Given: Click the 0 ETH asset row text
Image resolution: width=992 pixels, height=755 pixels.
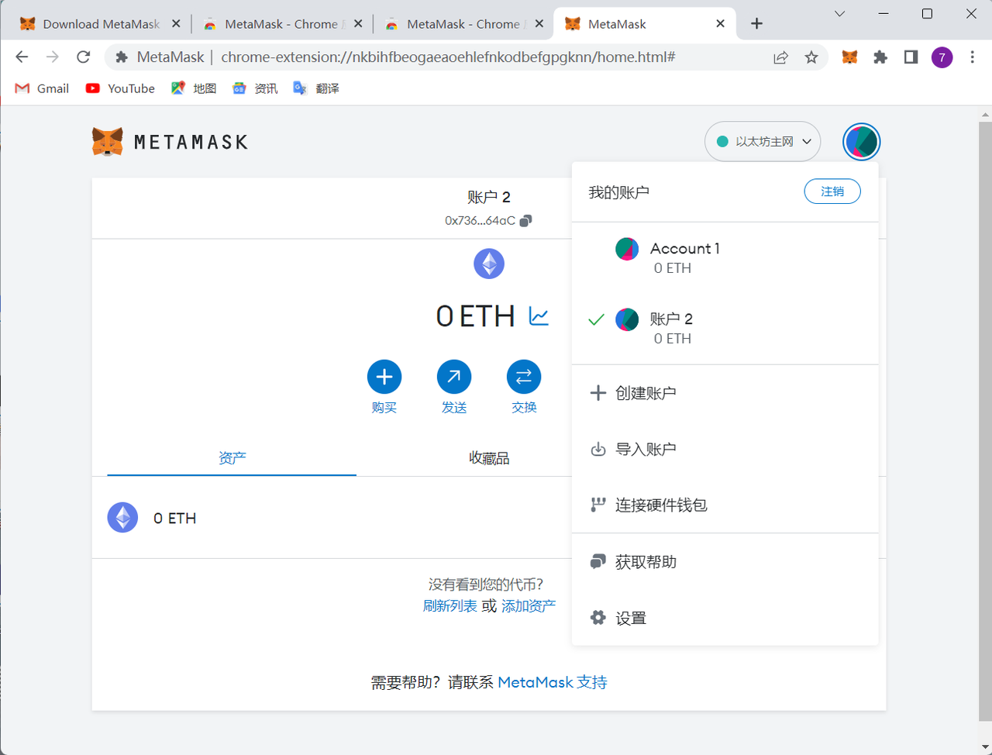Looking at the screenshot, I should point(174,518).
